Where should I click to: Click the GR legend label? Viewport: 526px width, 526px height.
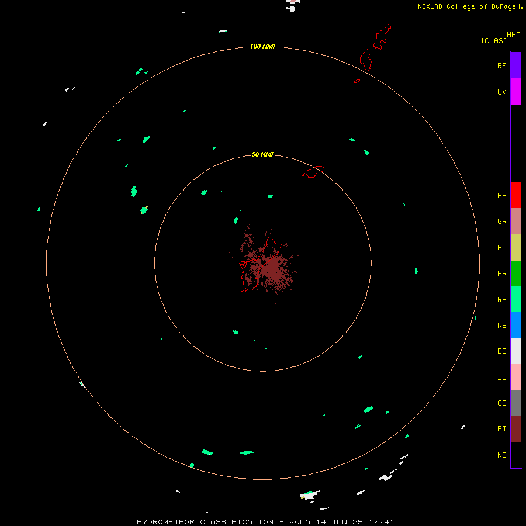tap(501, 222)
